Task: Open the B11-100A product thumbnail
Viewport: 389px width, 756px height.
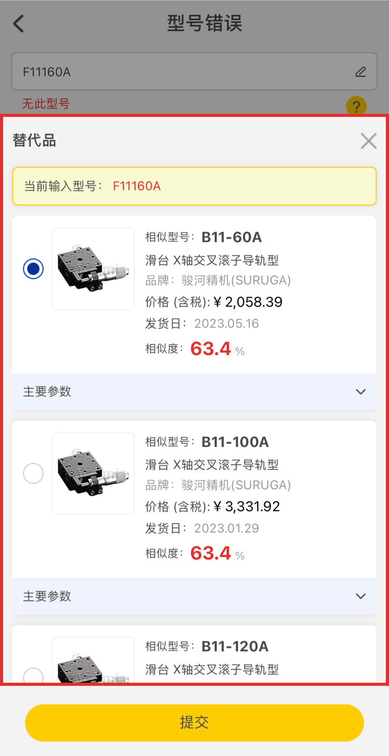Action: point(93,473)
